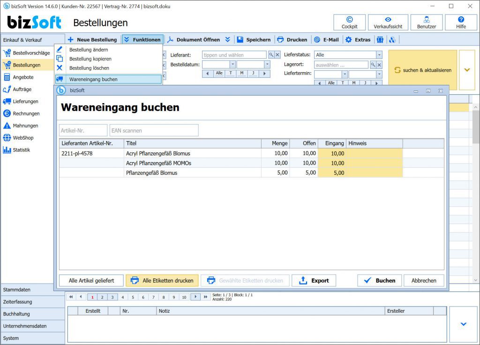The height and width of the screenshot is (345, 480).
Task: Switch to Verkaufssicht with the eye icon
Action: (388, 22)
